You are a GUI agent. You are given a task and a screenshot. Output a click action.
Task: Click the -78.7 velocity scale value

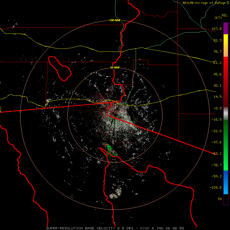point(216,165)
